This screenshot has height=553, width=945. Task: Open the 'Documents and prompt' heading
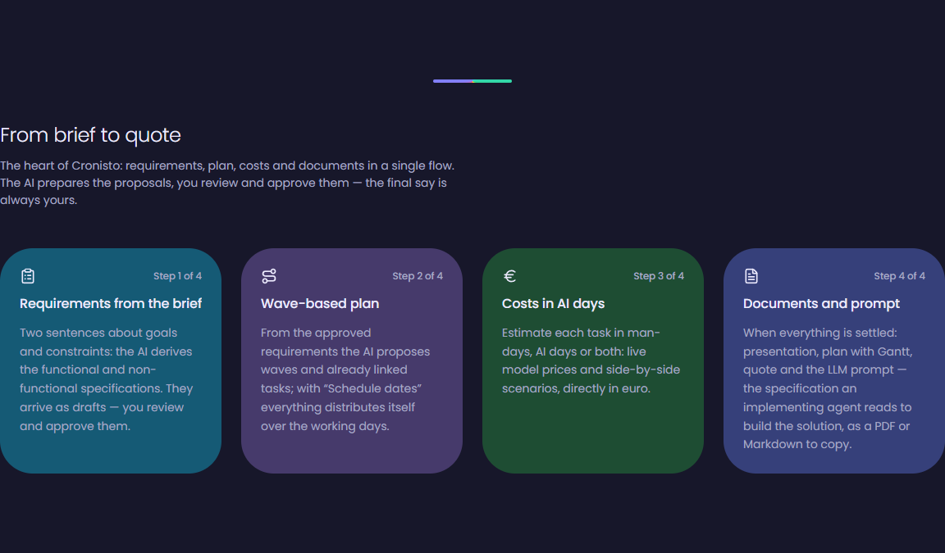(821, 303)
